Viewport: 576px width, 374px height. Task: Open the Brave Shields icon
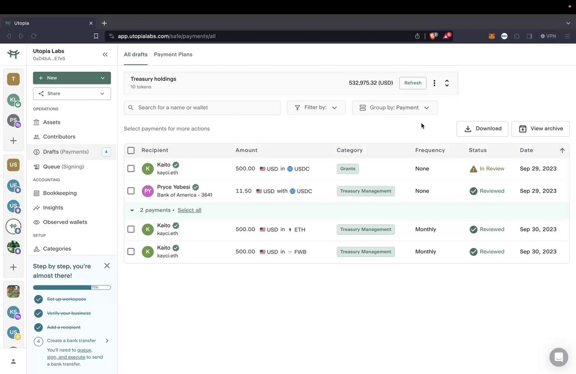point(433,36)
